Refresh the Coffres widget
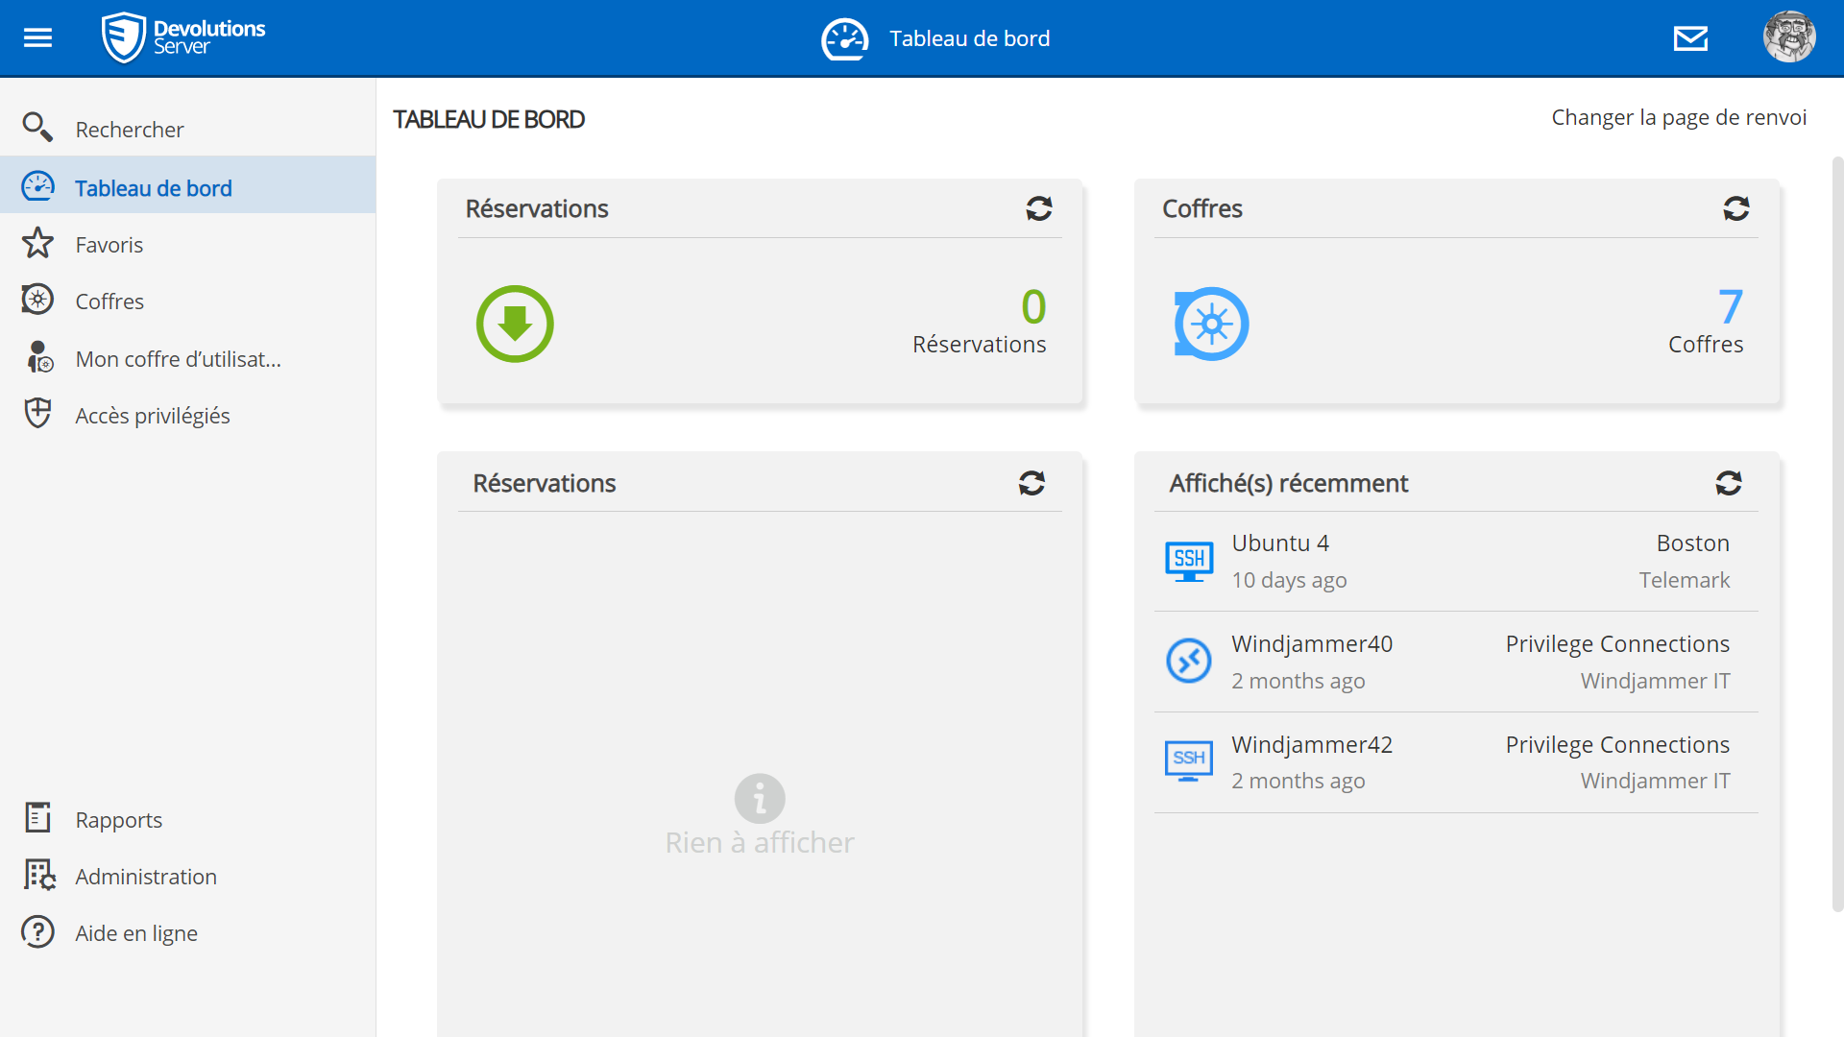Image resolution: width=1844 pixels, height=1037 pixels. click(x=1735, y=208)
